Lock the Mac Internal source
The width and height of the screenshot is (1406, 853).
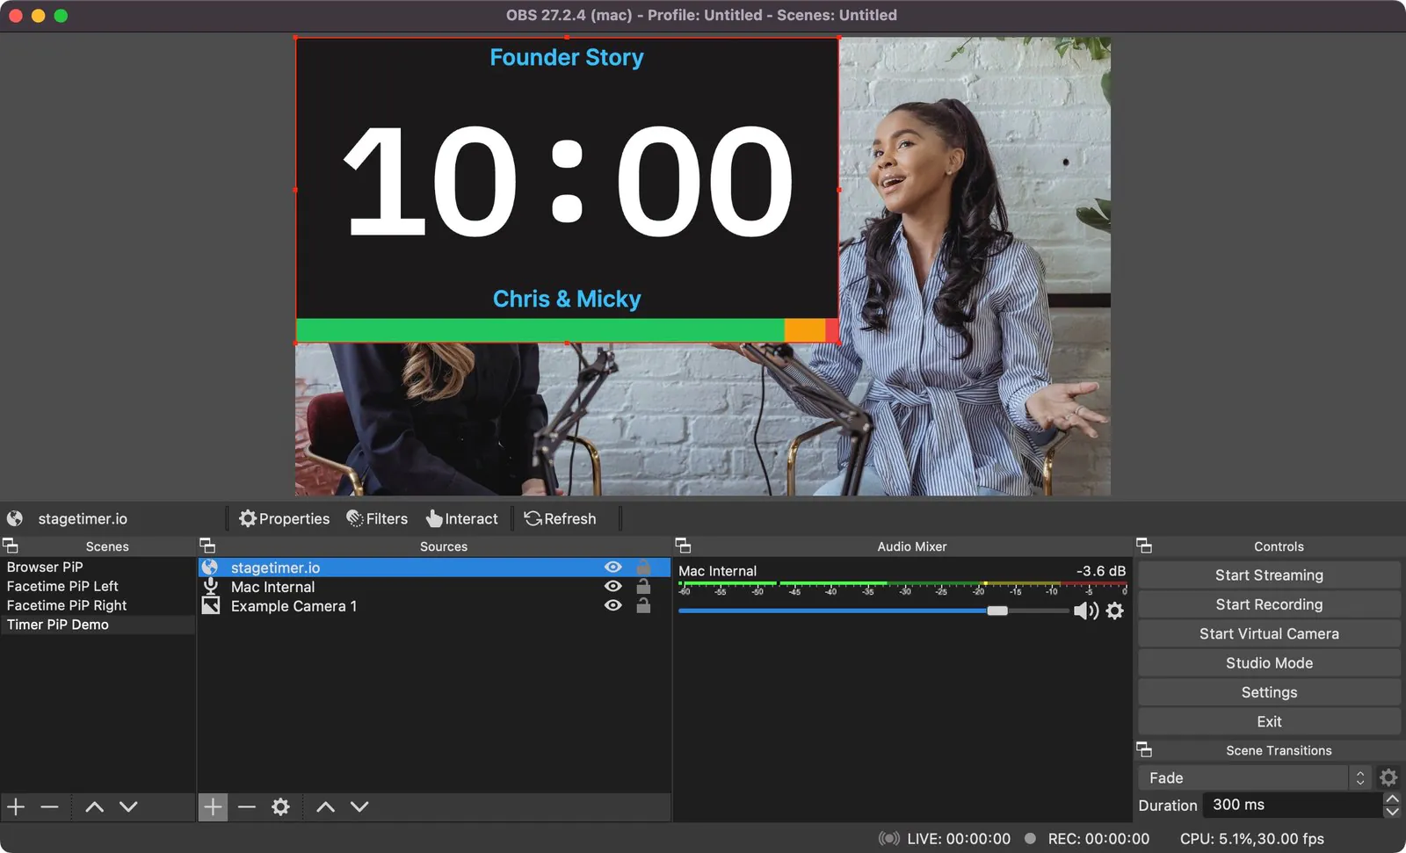(643, 586)
